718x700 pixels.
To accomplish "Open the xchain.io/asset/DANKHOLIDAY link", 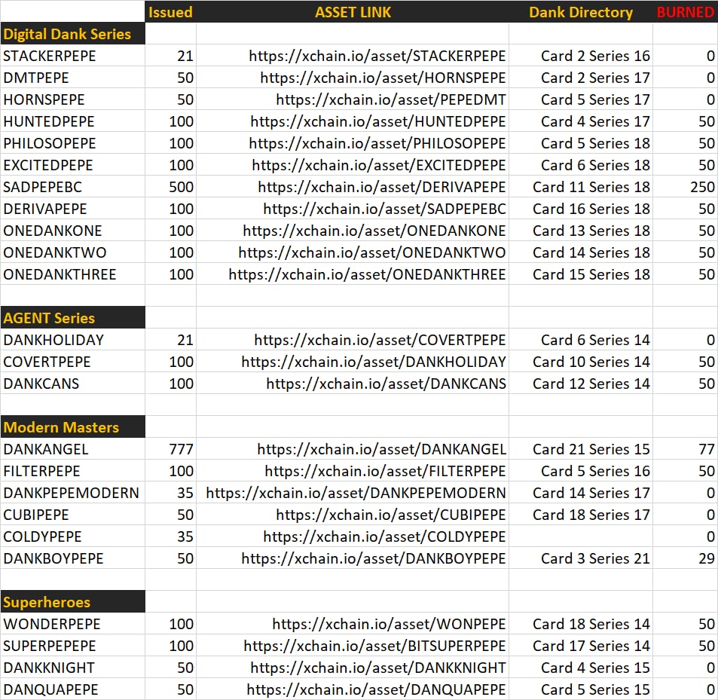I will click(x=374, y=362).
